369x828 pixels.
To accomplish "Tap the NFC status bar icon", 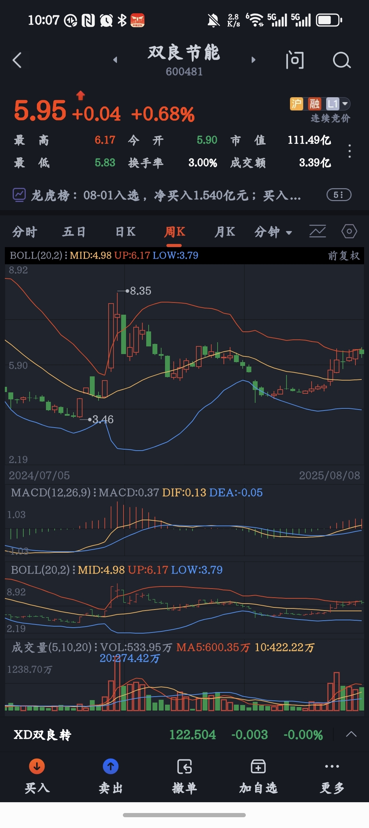I will (88, 21).
